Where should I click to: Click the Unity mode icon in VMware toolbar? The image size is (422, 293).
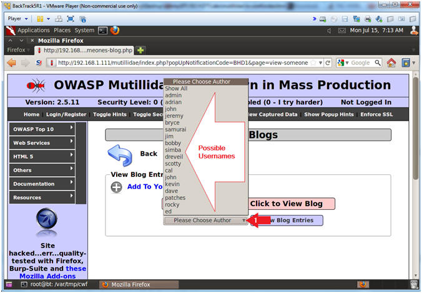point(82,19)
